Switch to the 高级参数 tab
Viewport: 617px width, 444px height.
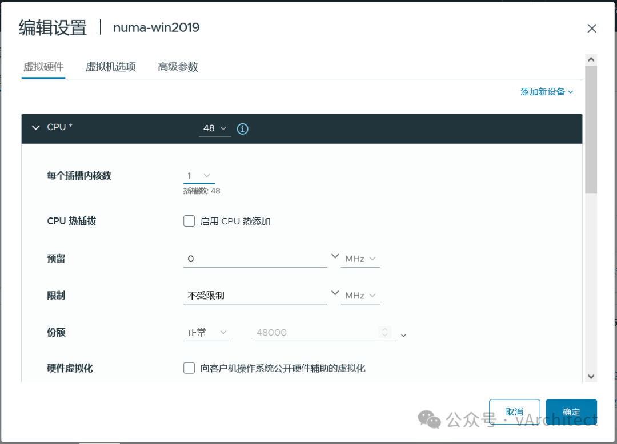(x=178, y=67)
